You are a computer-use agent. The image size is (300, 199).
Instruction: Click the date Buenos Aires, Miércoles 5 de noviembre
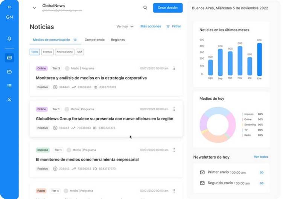pos(230,8)
